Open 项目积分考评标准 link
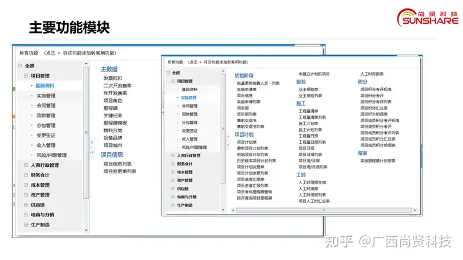Screen dimensions: 463x260 coord(376,89)
